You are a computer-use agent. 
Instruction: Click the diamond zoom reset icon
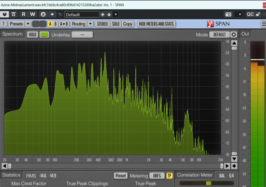tap(234, 166)
